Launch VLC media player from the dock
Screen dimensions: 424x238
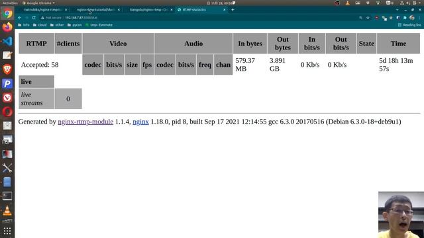pyautogui.click(x=7, y=210)
